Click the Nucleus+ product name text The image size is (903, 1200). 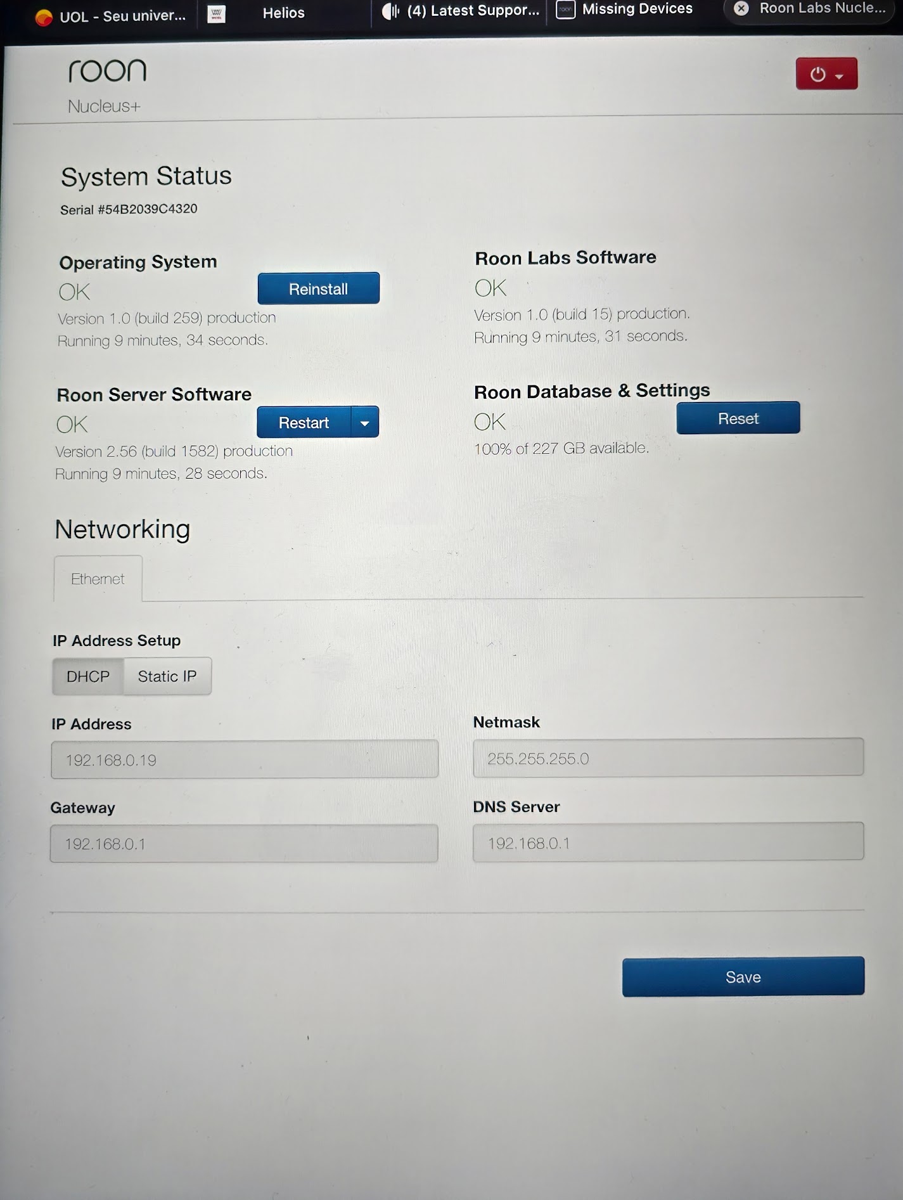point(104,106)
